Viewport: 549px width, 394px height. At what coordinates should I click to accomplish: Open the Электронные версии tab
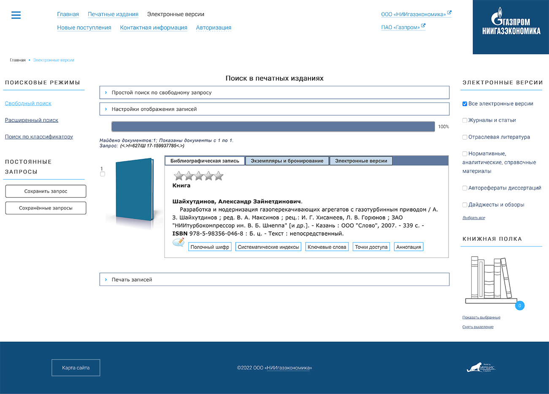[x=361, y=160]
